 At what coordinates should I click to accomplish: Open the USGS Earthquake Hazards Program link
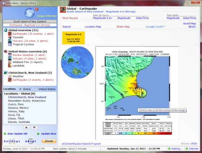coord(81,144)
